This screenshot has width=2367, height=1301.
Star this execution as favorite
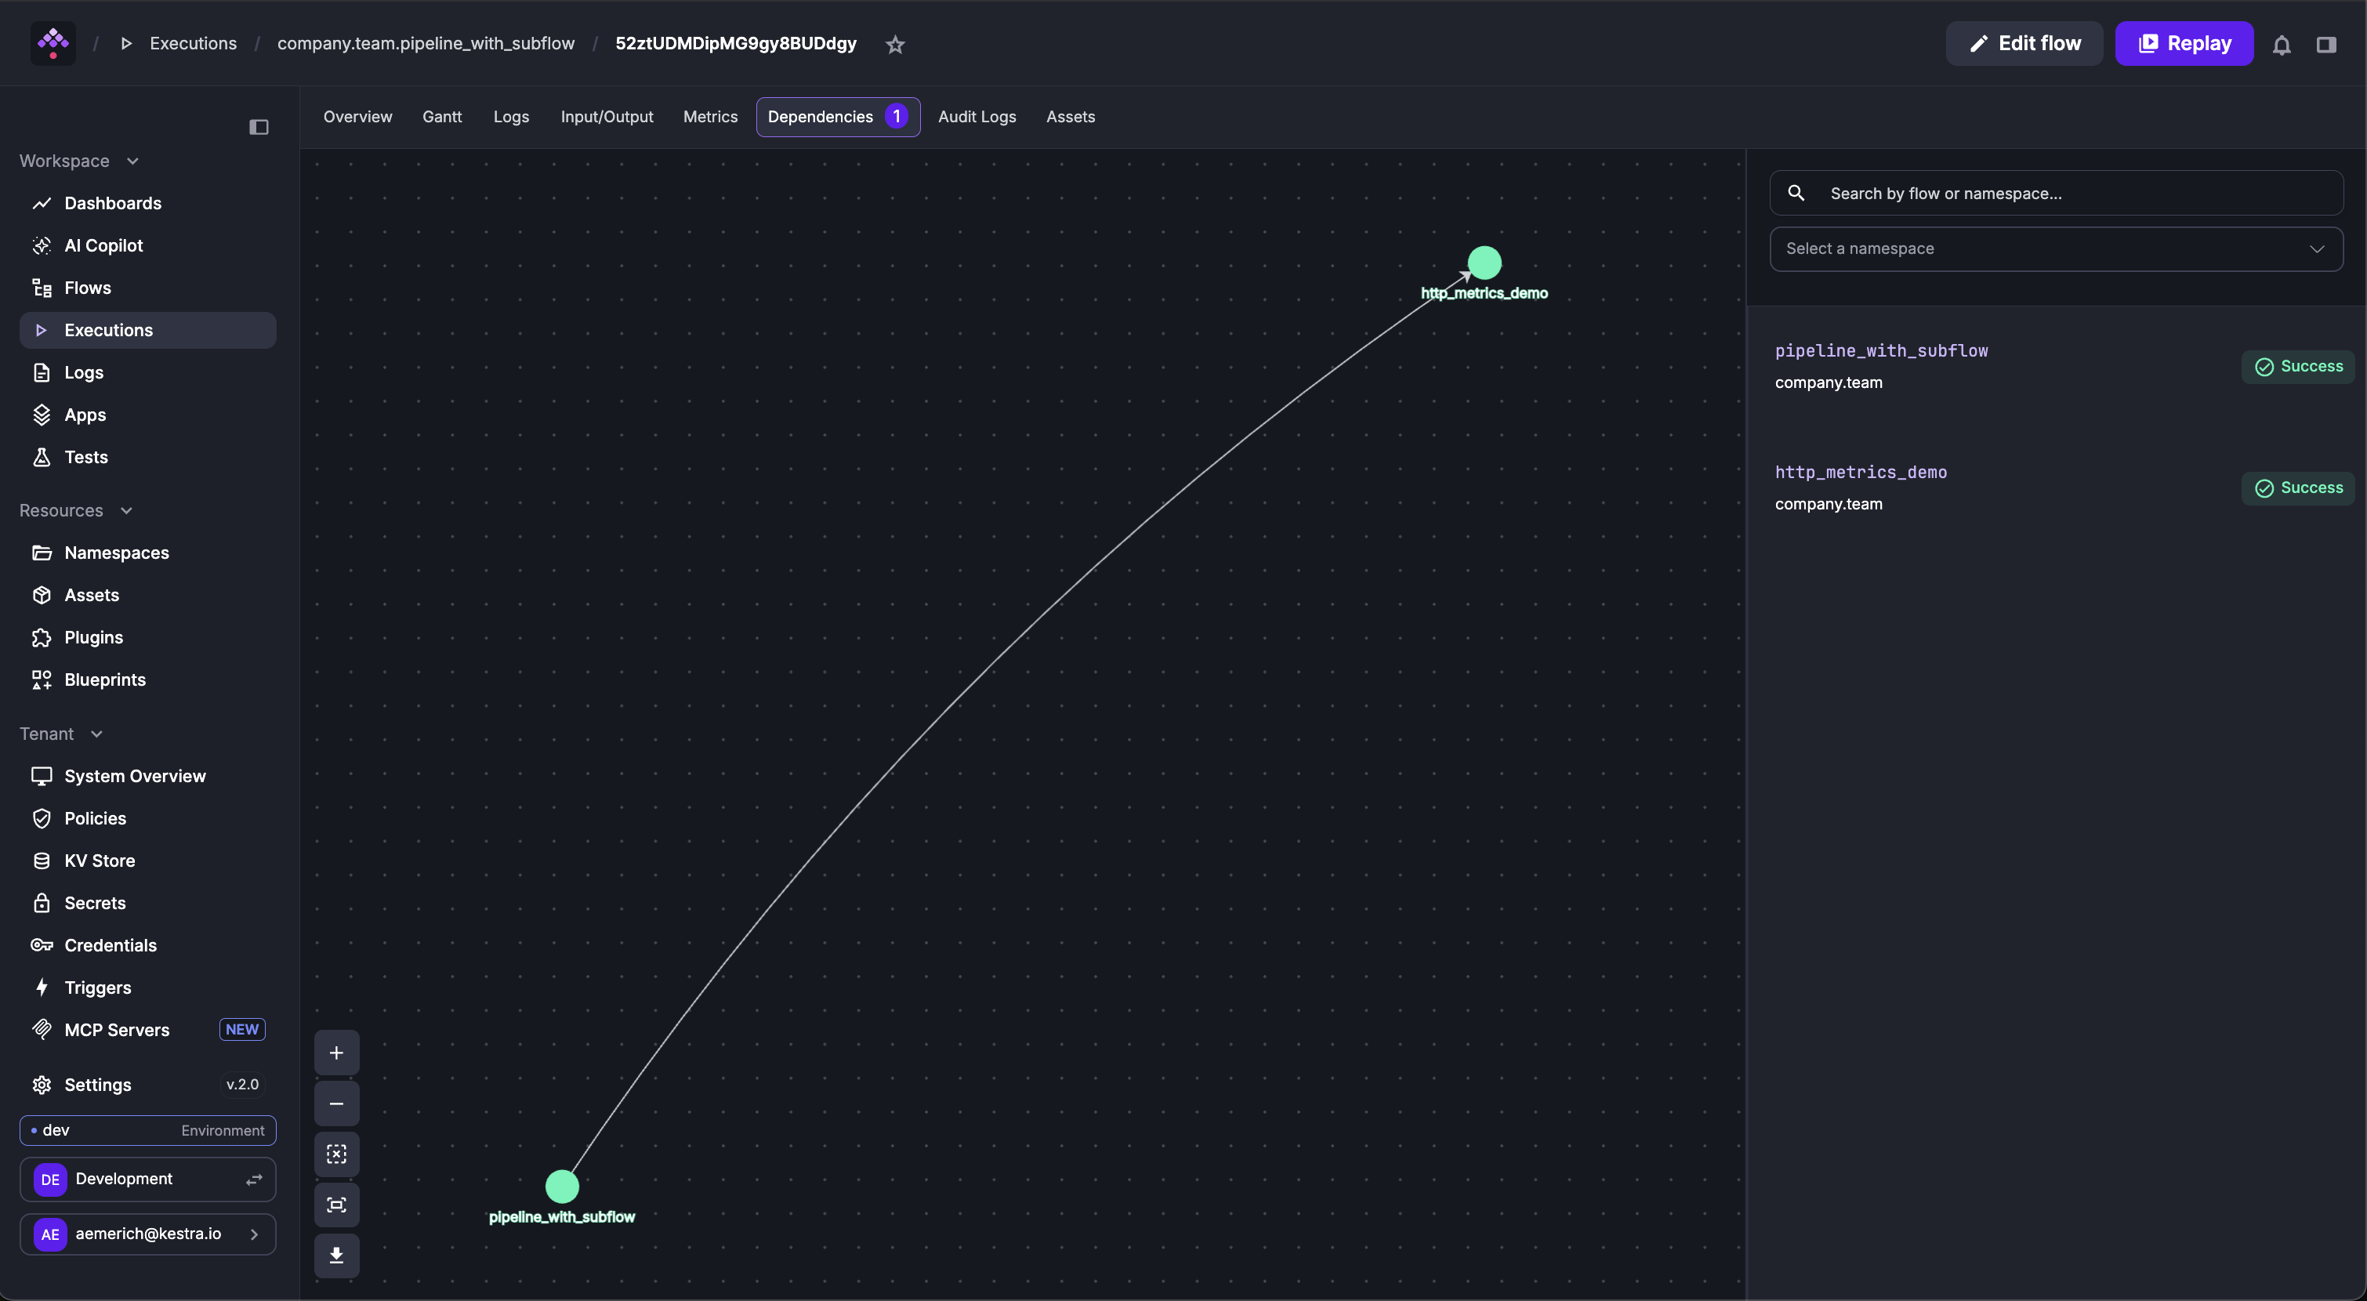coord(895,44)
